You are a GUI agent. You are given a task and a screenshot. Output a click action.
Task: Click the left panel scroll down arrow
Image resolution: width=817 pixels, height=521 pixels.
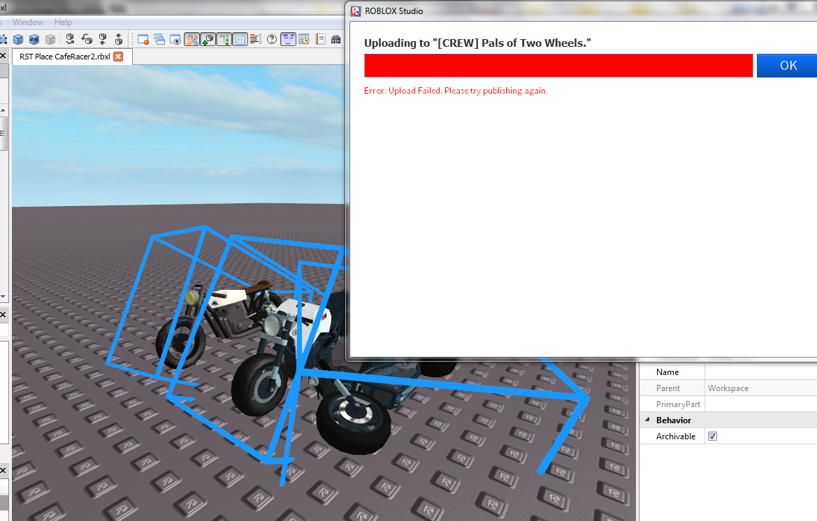click(3, 296)
